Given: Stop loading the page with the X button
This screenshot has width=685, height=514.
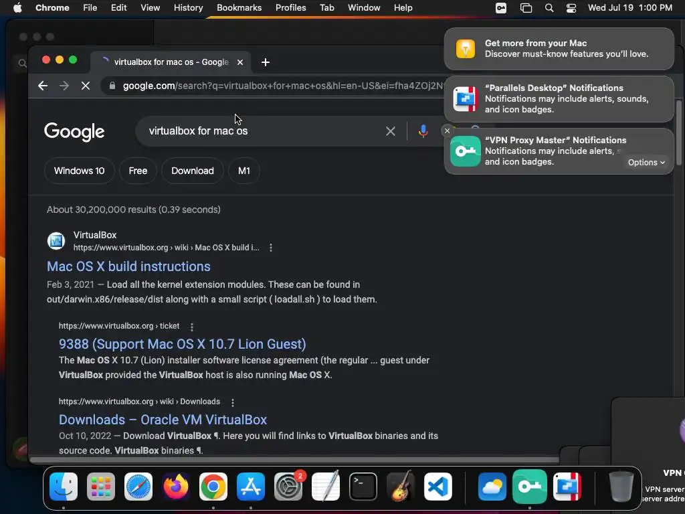Looking at the screenshot, I should (x=86, y=86).
